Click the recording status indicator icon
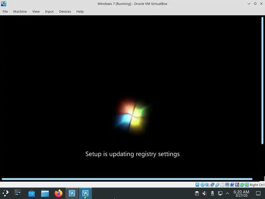The height and width of the screenshot is (199, 265). click(x=232, y=184)
